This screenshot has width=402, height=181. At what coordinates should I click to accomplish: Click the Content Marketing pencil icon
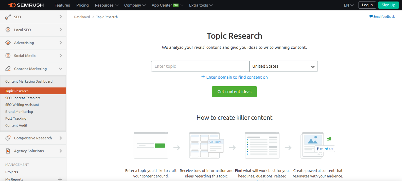click(8, 69)
